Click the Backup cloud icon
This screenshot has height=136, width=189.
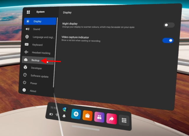[x=26, y=60]
